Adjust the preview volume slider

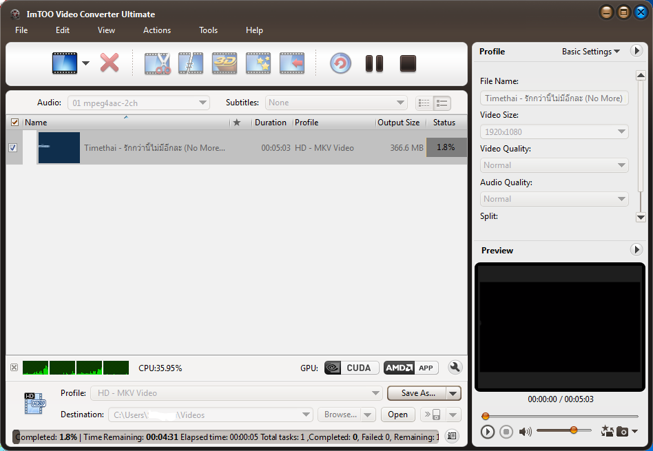pyautogui.click(x=564, y=430)
